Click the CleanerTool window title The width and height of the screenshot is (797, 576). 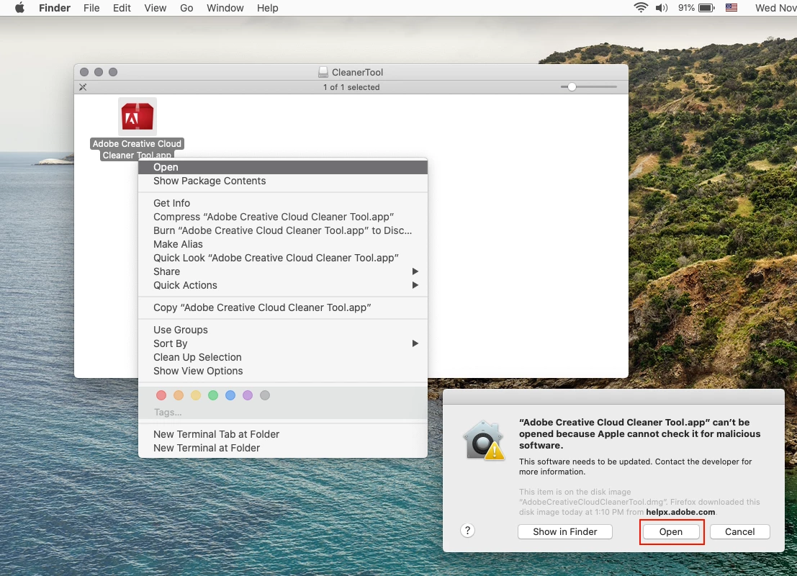[357, 72]
